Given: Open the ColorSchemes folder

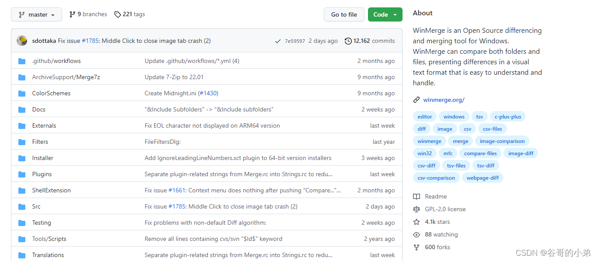Looking at the screenshot, I should [x=51, y=94].
